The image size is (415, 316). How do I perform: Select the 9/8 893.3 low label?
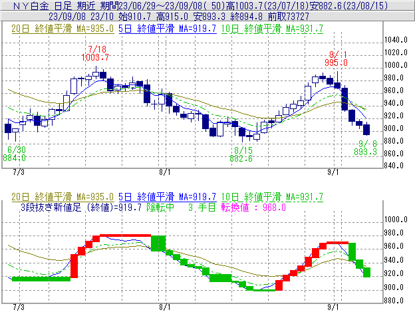(x=366, y=148)
